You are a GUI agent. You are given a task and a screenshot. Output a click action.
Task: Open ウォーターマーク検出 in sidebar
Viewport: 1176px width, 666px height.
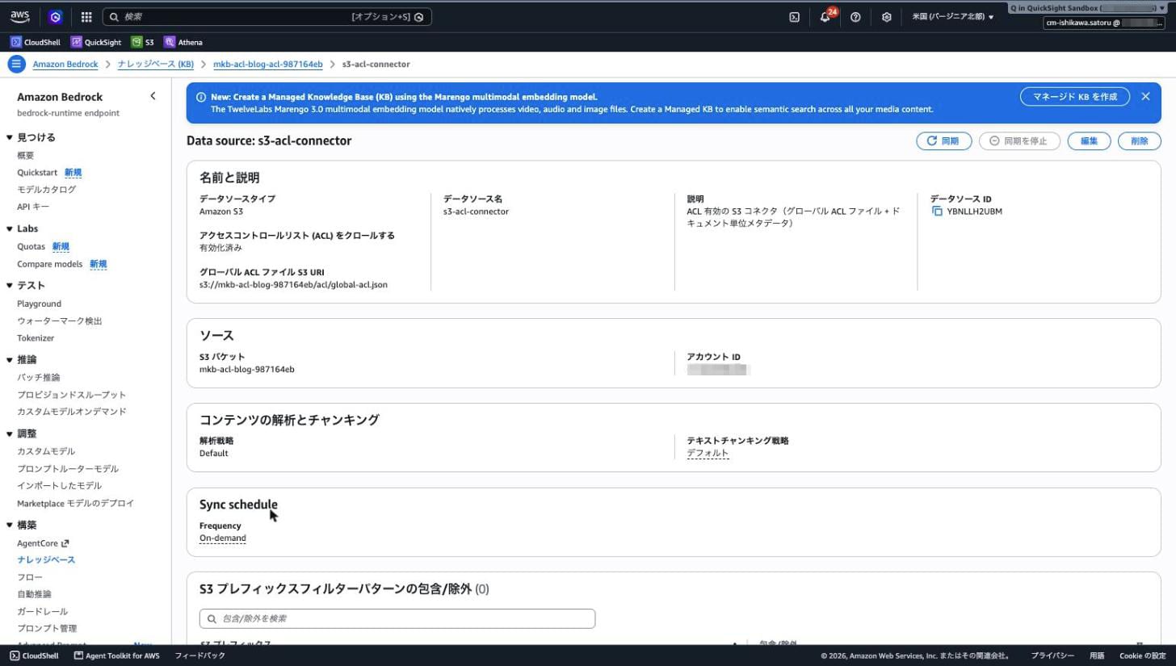(60, 320)
